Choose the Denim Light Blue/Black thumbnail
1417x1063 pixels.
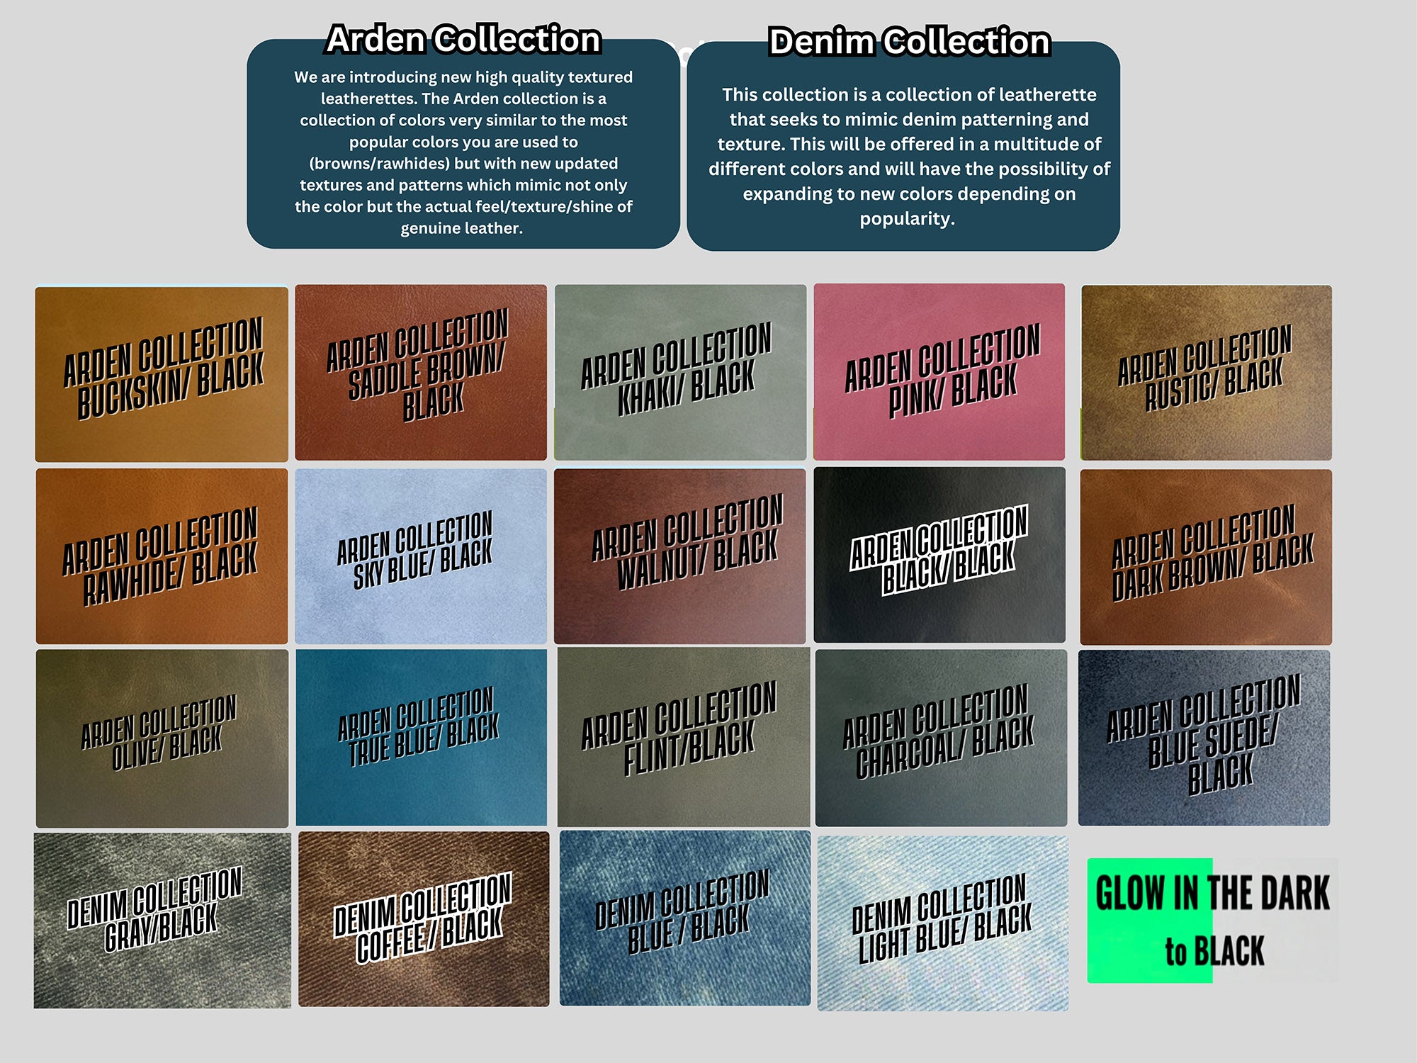click(942, 923)
